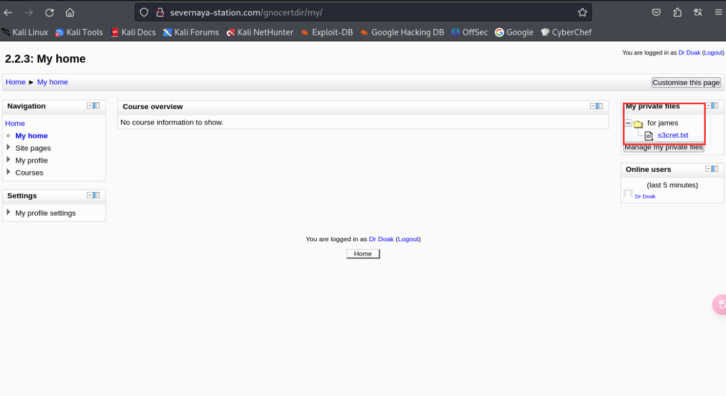Dock the Navigation block to the side
Screen dimensions: 726x396
[x=97, y=106]
